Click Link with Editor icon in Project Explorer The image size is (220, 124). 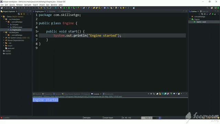[21, 14]
